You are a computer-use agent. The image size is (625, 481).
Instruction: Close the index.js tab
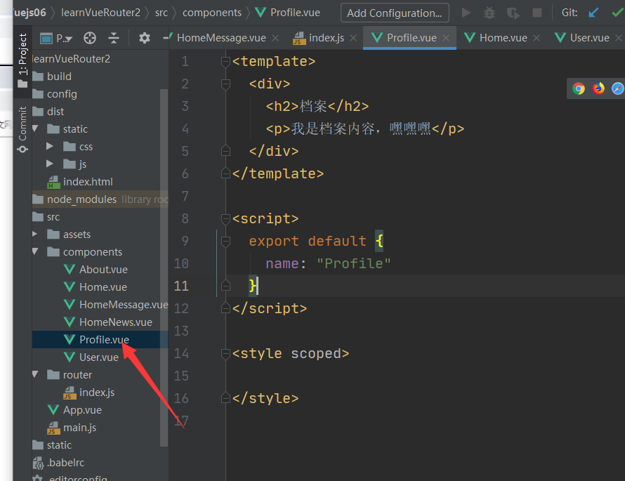[353, 38]
